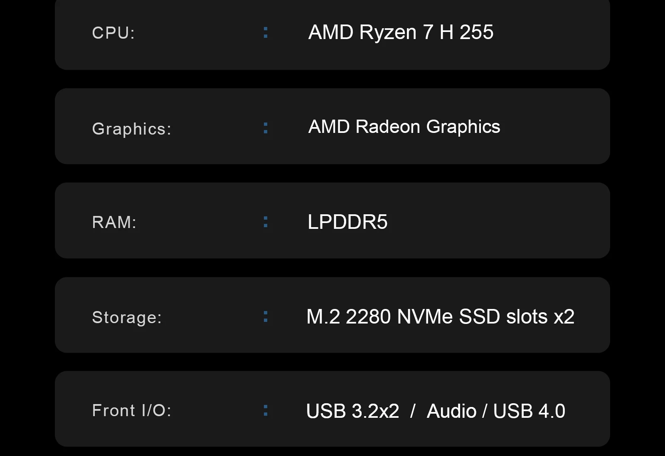Select the LPDDR5 value text
The height and width of the screenshot is (456, 665).
[x=347, y=222]
